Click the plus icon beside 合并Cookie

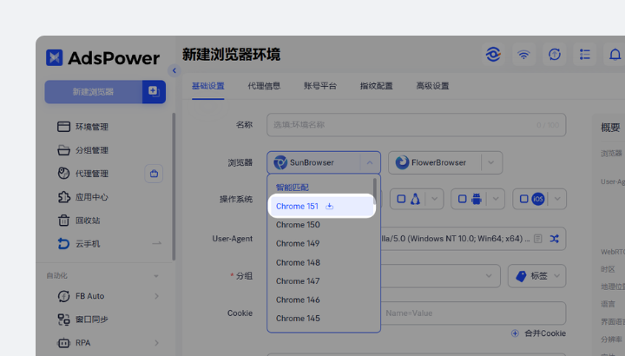click(x=515, y=333)
